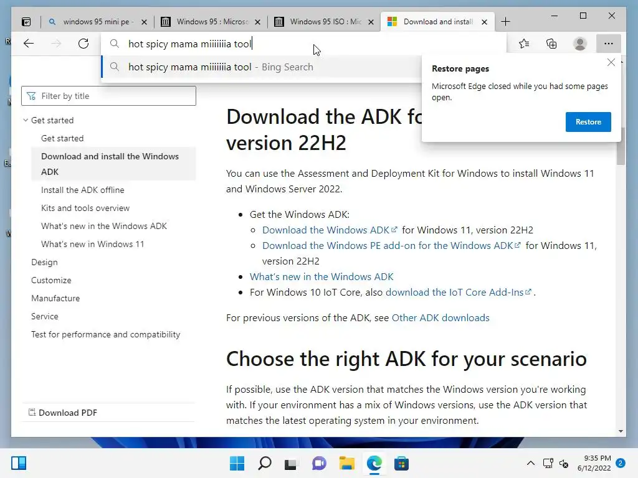Select 'Download and install the Windows ADK'
Screen dimensions: 638x478
(113, 164)
